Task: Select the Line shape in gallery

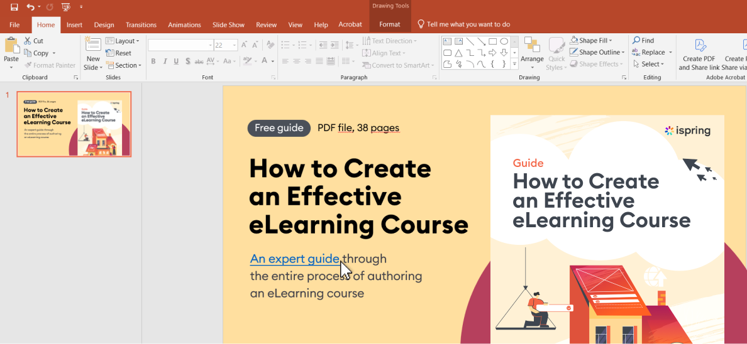Action: (470, 41)
